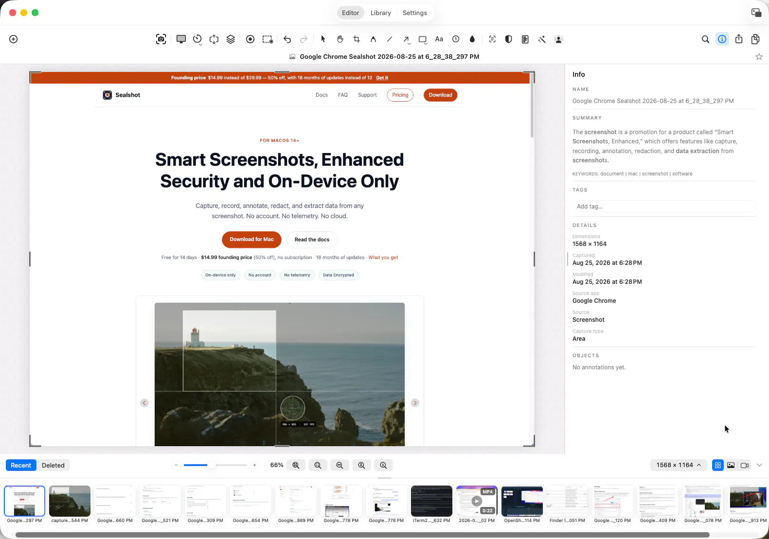Image resolution: width=769 pixels, height=539 pixels.
Task: Open the Settings tab
Action: point(415,13)
